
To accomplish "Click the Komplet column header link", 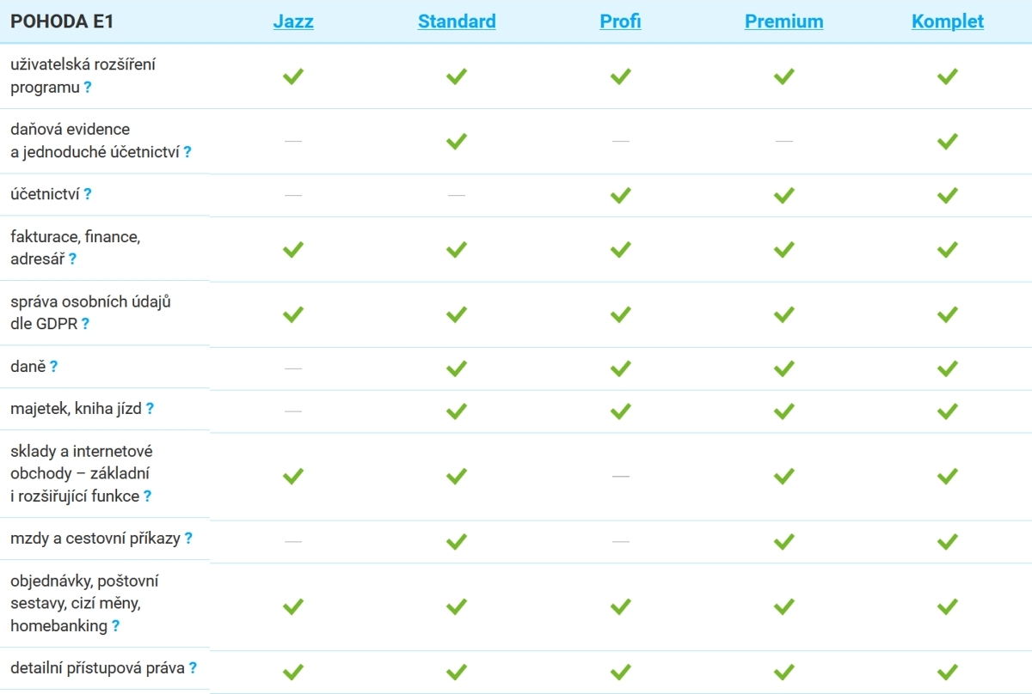I will [947, 22].
